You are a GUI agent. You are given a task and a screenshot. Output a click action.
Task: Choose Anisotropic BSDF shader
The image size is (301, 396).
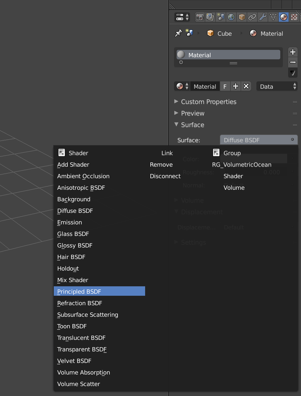[x=99, y=188]
